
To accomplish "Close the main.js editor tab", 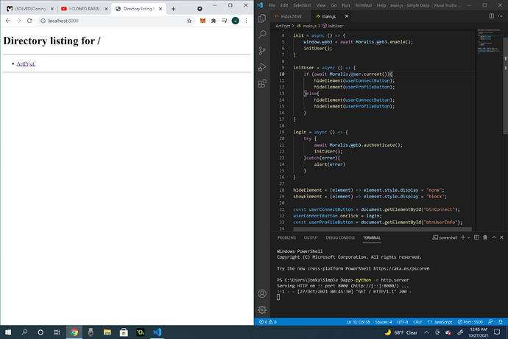I will (347, 16).
